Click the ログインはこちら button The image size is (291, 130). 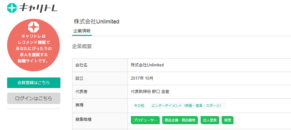[34, 98]
